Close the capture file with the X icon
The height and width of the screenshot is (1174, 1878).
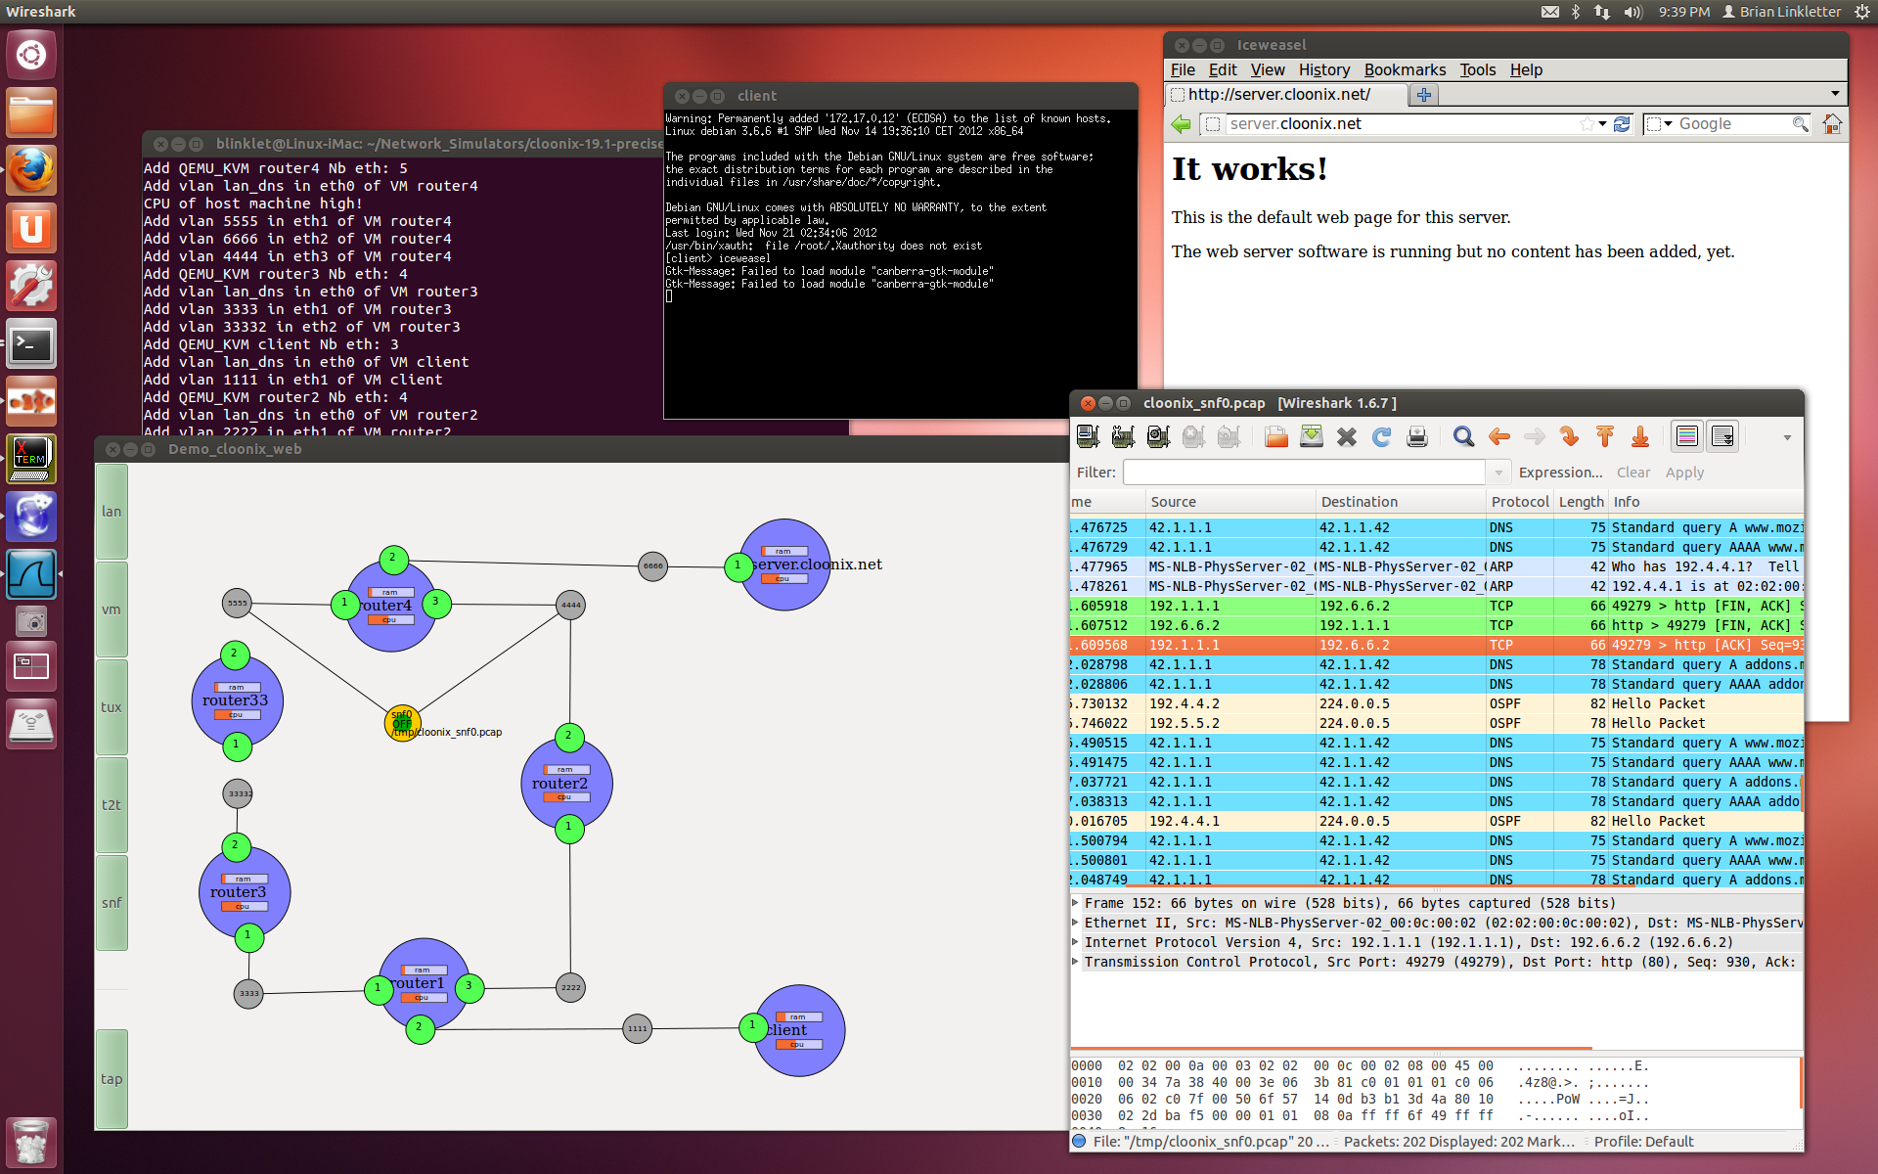(1347, 437)
